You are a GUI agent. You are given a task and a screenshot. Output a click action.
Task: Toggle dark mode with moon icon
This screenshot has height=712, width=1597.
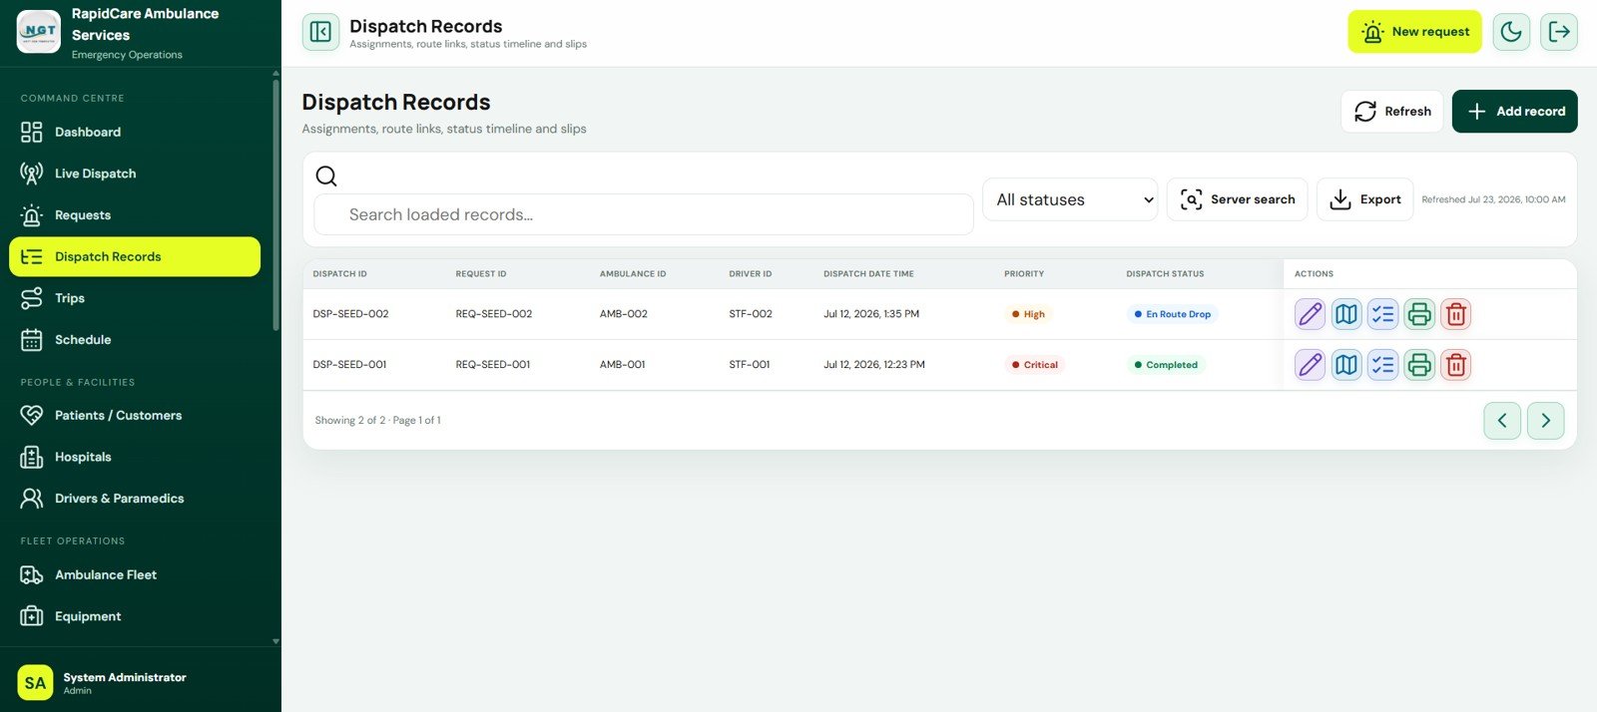coord(1511,32)
